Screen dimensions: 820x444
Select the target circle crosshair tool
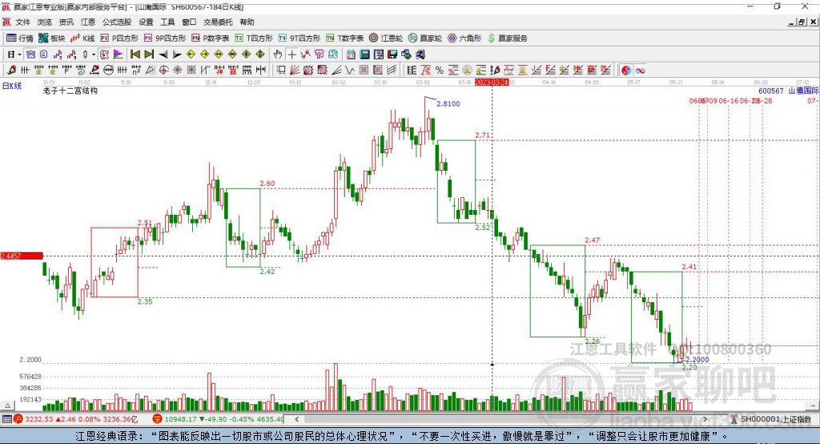(x=163, y=71)
